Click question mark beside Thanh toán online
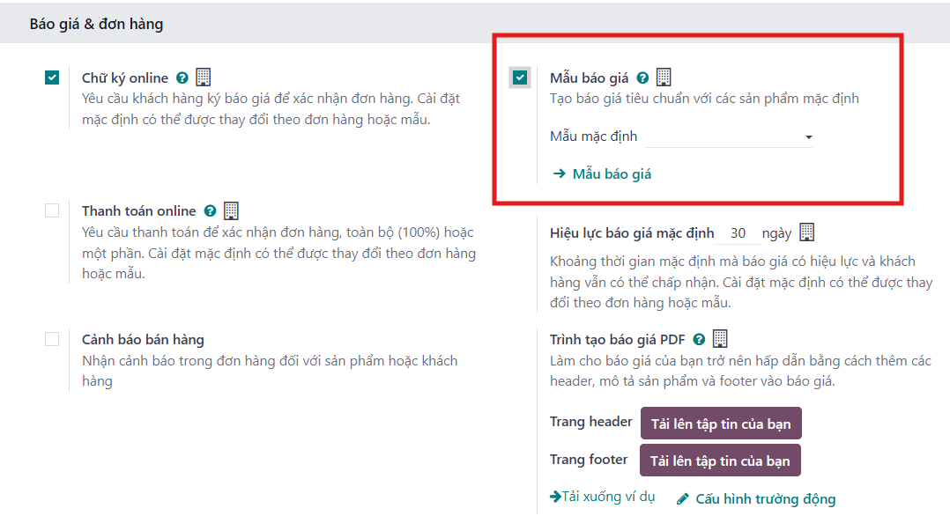 [x=211, y=211]
